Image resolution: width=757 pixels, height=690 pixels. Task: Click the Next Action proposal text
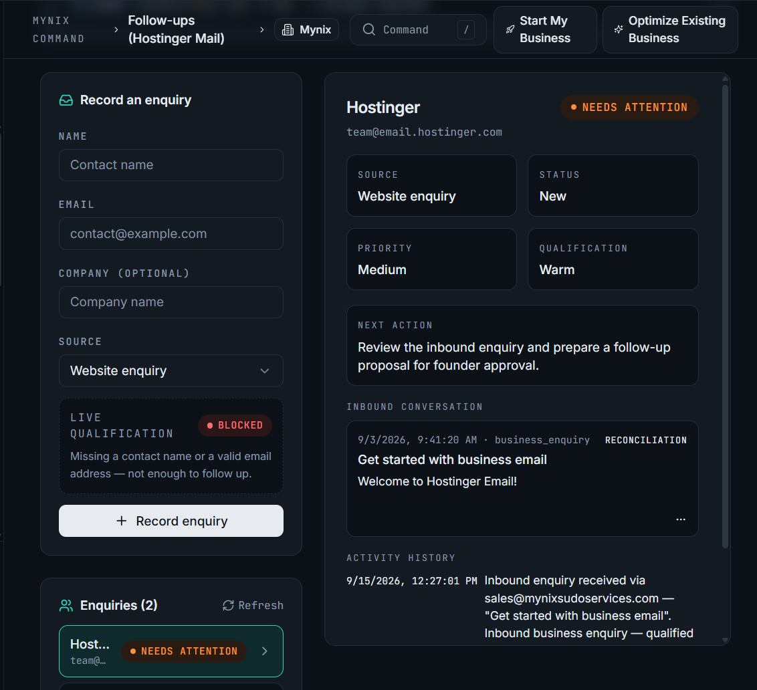[514, 356]
